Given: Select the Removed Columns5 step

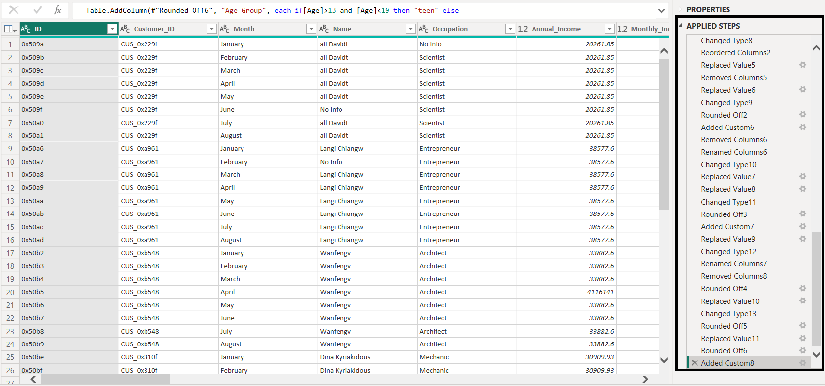Looking at the screenshot, I should (733, 78).
